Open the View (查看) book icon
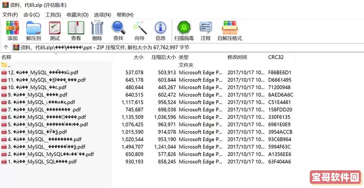The height and width of the screenshot is (188, 364). 76,30
